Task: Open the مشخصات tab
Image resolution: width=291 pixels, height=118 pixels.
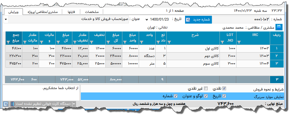Action: click(92, 12)
